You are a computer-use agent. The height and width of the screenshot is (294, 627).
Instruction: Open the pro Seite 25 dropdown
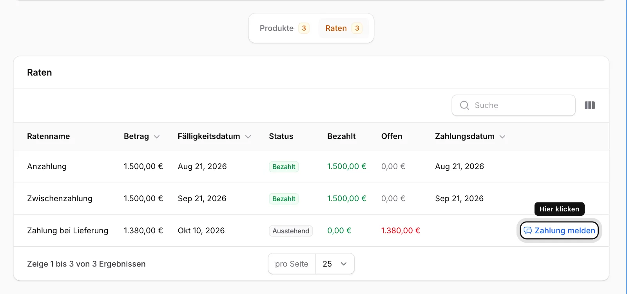(335, 264)
